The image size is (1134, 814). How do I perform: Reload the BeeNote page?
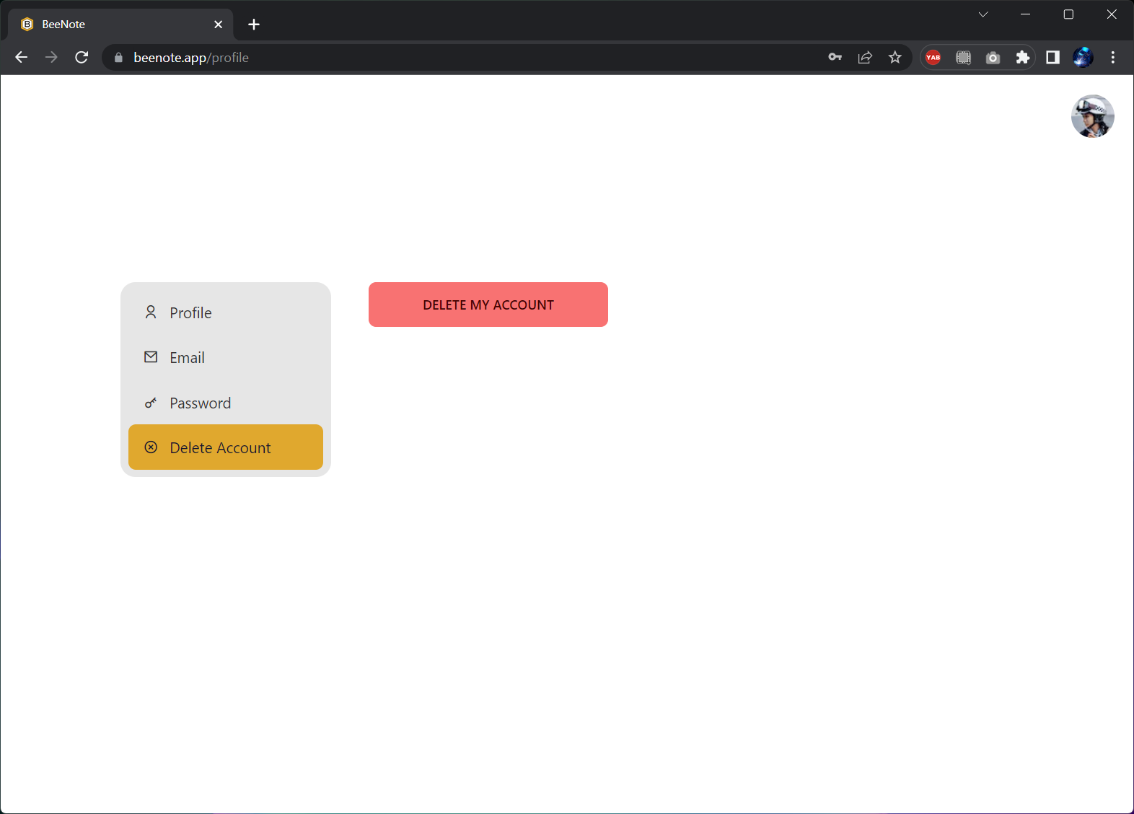pyautogui.click(x=82, y=58)
